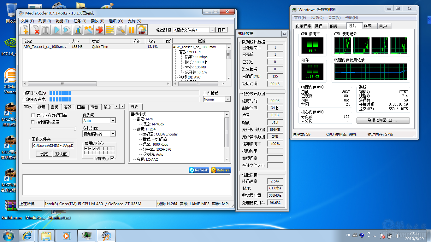The height and width of the screenshot is (242, 431).
Task: Open settings via the wrench toolbar icon
Action: tap(121, 30)
